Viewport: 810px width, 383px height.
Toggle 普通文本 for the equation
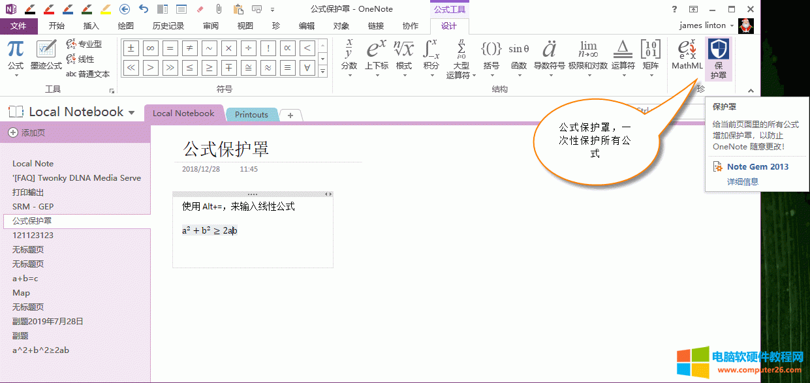pos(87,74)
